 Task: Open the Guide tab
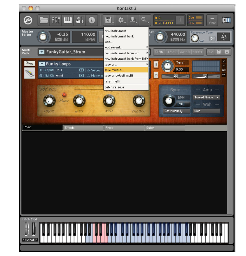coord(165,128)
